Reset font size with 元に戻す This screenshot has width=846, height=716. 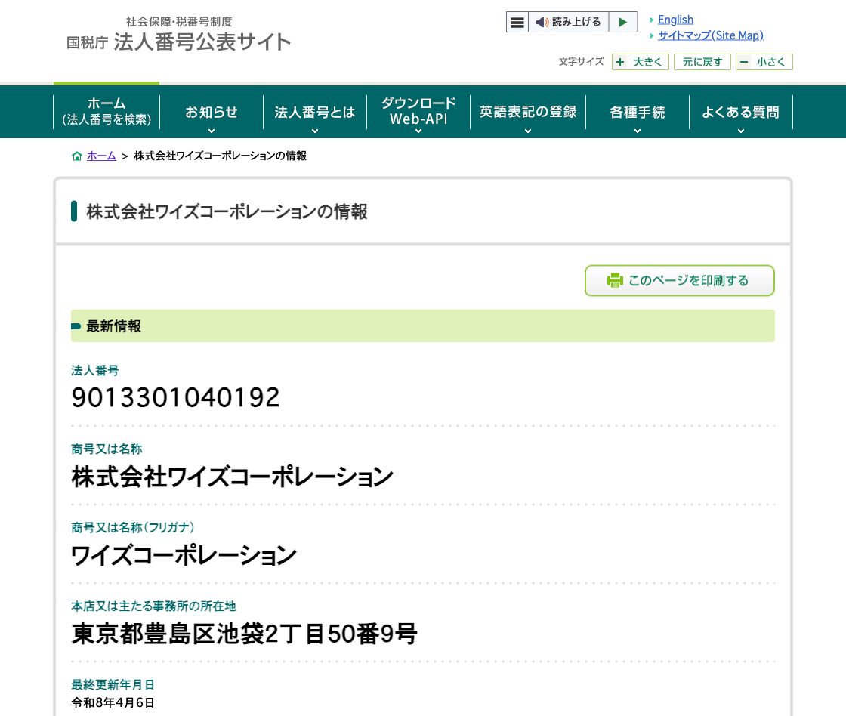tap(702, 62)
